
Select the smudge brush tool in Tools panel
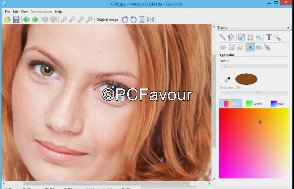[x=231, y=38]
